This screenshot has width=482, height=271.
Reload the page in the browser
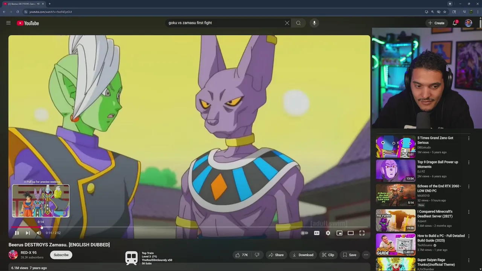17,12
